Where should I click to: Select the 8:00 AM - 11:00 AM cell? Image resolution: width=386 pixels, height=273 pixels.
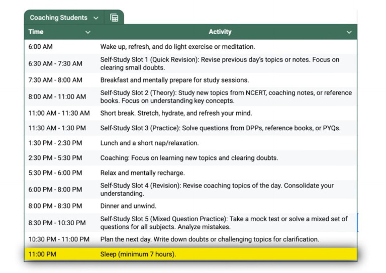click(x=60, y=97)
